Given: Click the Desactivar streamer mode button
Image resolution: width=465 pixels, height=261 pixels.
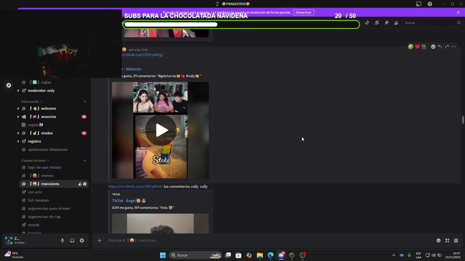Looking at the screenshot, I should pos(303,12).
